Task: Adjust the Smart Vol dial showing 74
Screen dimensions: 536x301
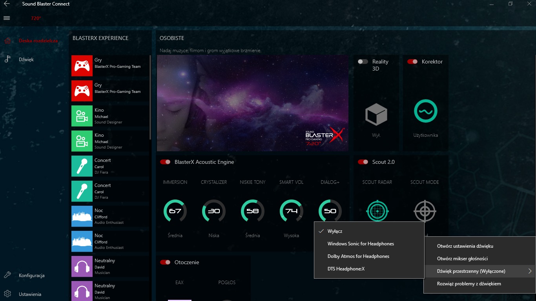Action: click(292, 211)
